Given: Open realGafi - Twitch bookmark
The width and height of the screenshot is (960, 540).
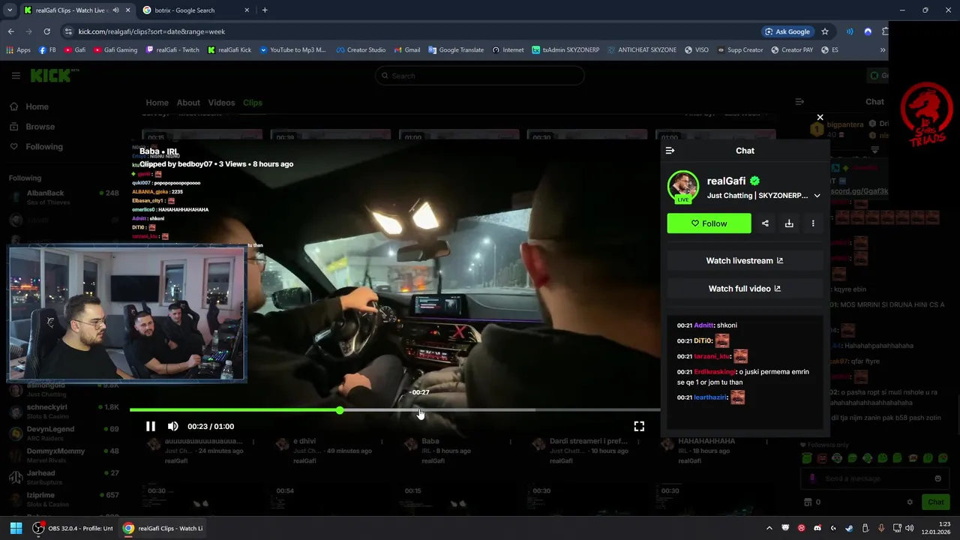Looking at the screenshot, I should 172,50.
